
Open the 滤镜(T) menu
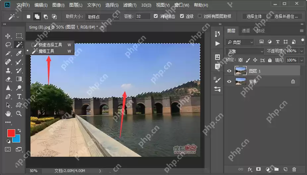tap(130, 5)
